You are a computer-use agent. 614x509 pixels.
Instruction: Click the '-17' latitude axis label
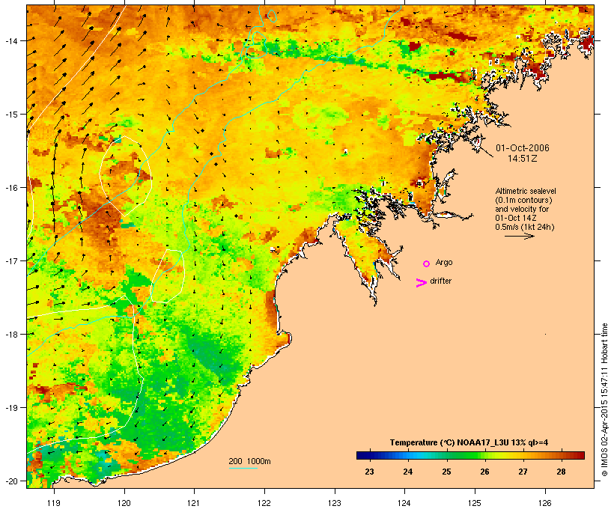click(10, 260)
